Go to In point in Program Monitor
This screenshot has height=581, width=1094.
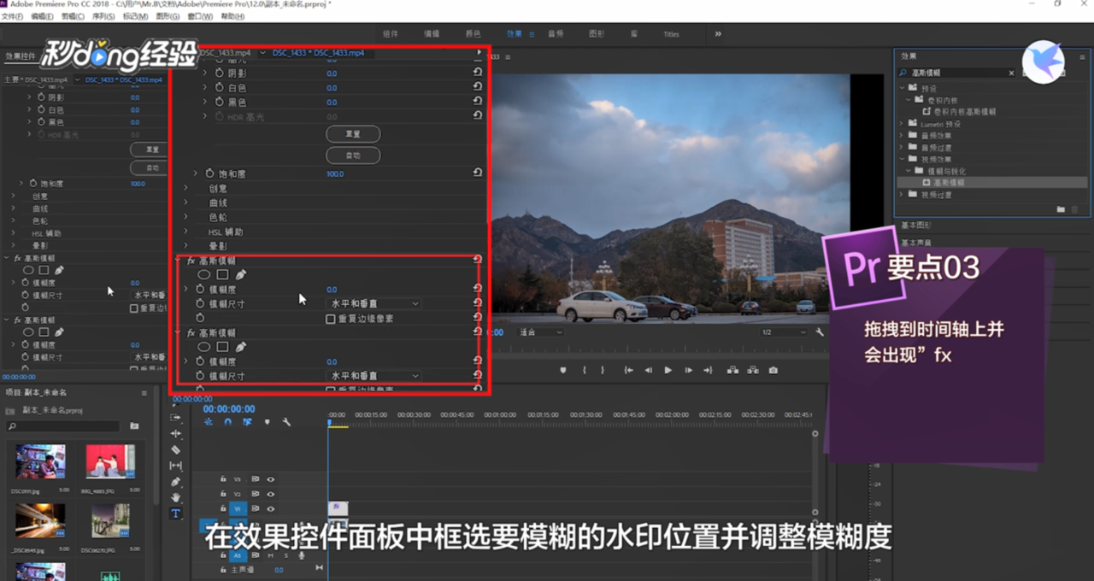coord(628,370)
